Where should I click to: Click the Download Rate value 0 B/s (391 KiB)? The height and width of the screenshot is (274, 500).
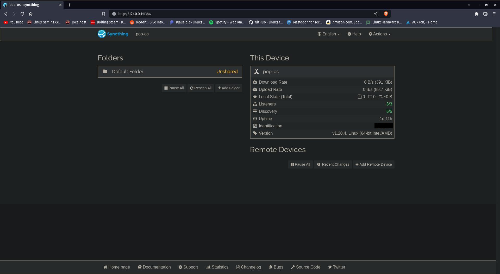[378, 82]
